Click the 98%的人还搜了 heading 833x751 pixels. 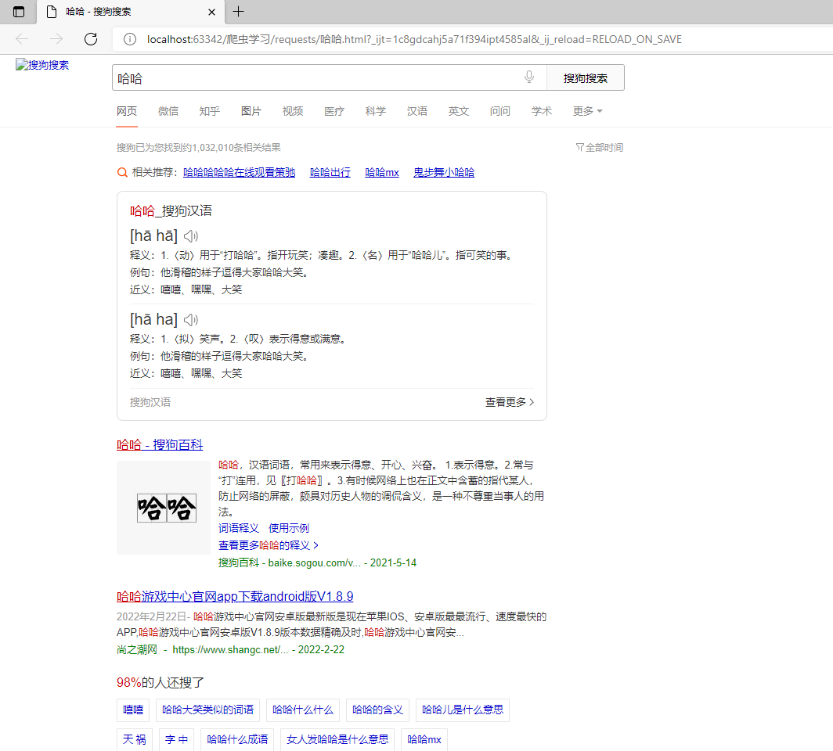click(160, 682)
